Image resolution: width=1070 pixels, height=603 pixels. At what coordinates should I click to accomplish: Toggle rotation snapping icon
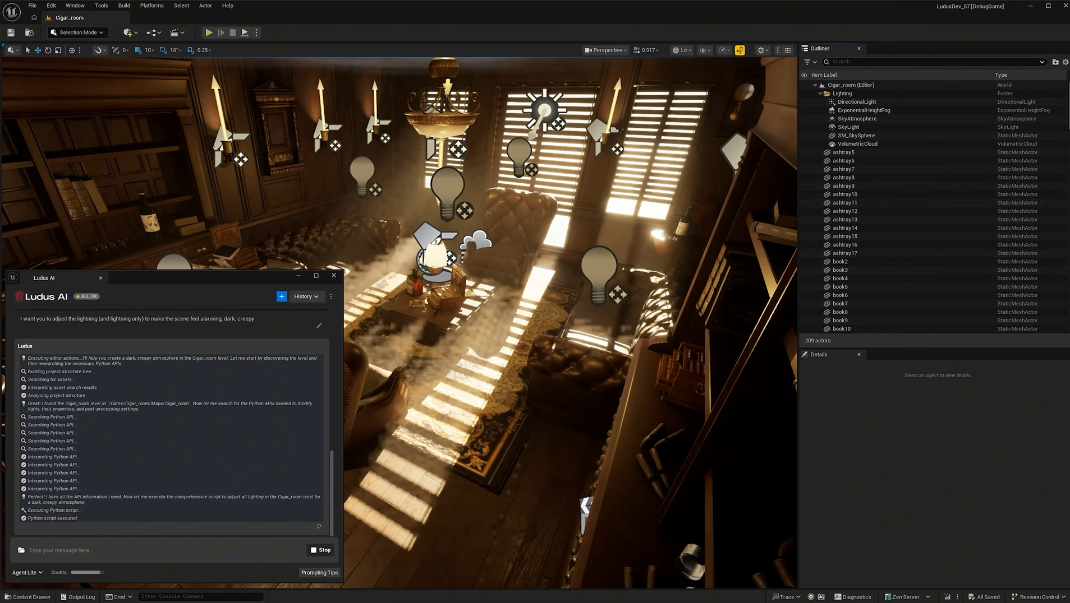pos(163,50)
